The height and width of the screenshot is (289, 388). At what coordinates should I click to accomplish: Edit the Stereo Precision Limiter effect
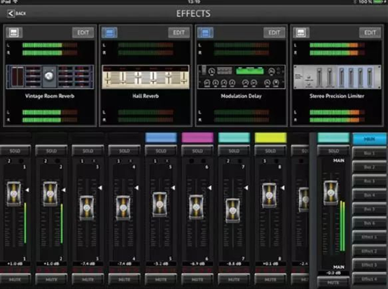[x=370, y=33]
